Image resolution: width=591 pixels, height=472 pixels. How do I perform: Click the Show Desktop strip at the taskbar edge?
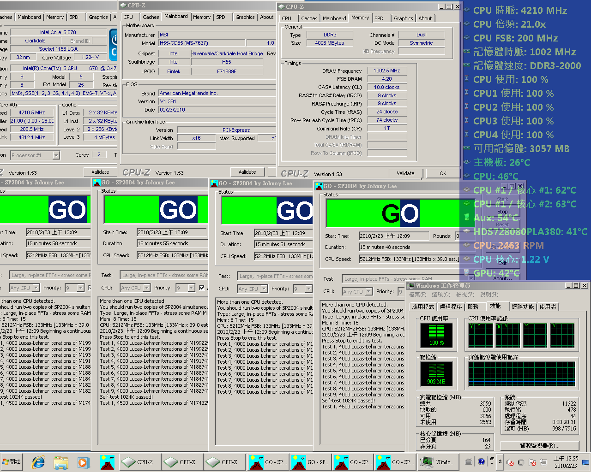click(585, 462)
